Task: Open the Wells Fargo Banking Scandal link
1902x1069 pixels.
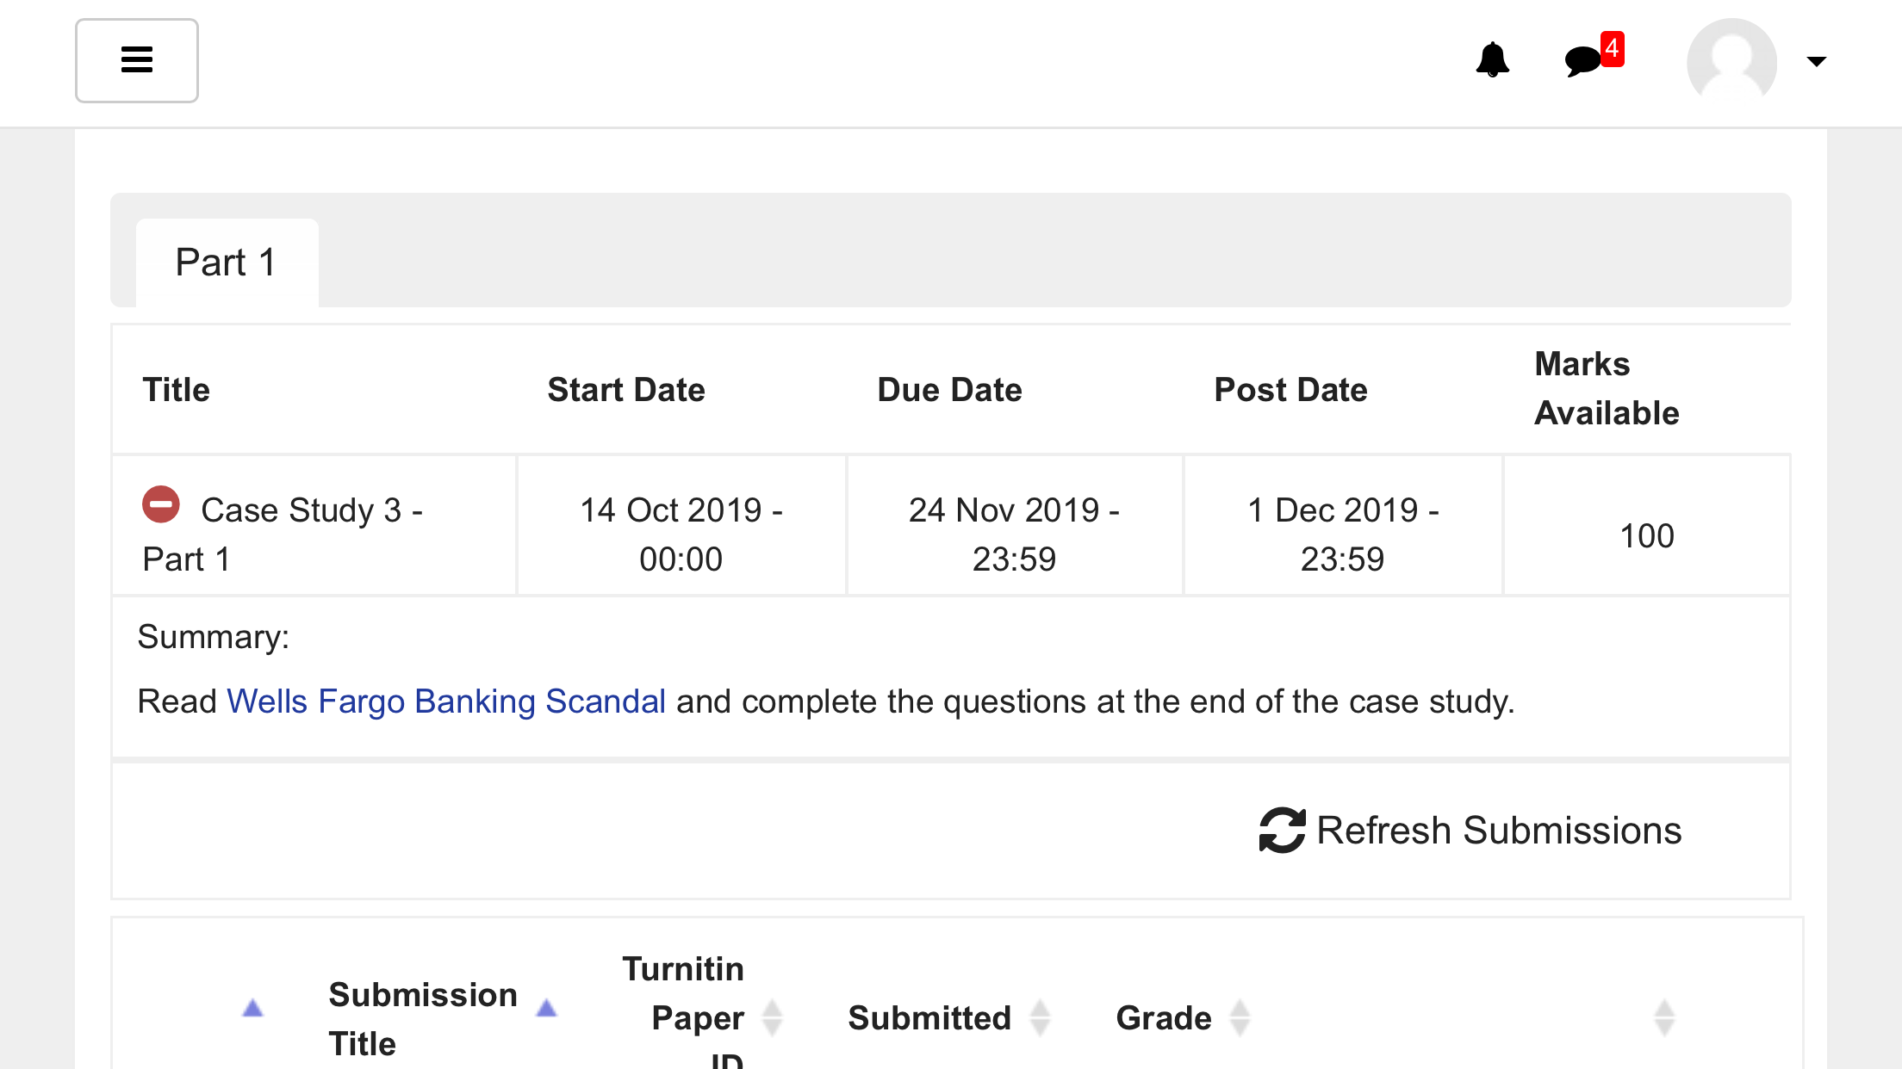Action: click(x=446, y=701)
